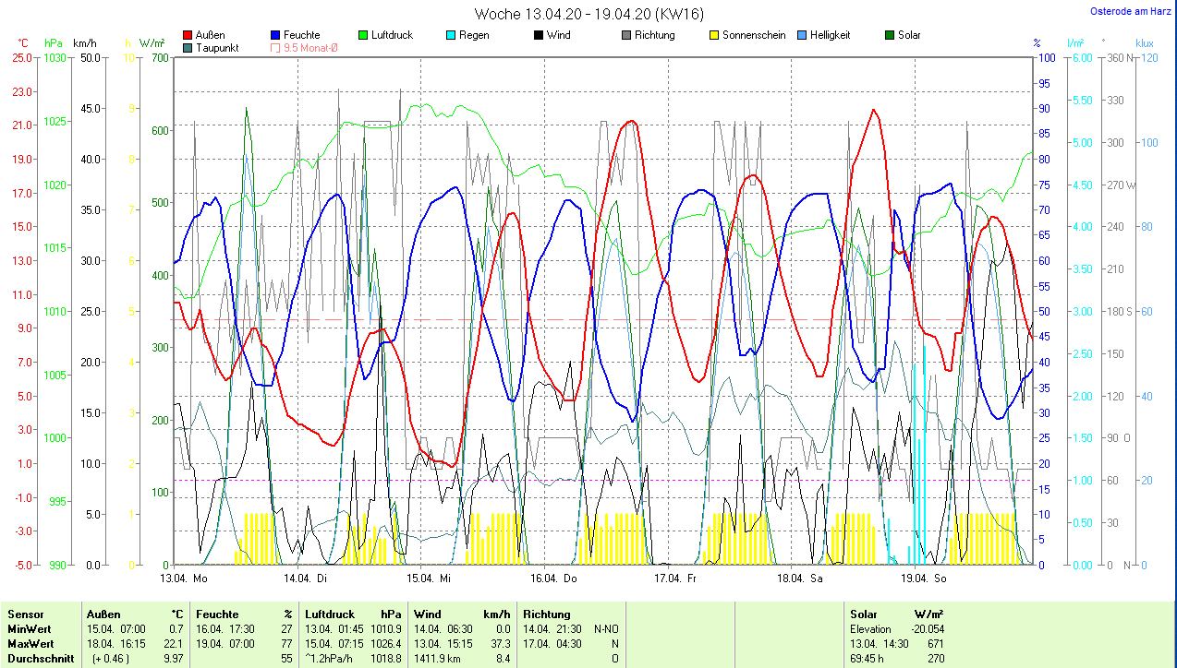Click the yellow Sonnenschein legend square
The height and width of the screenshot is (668, 1177).
tap(714, 35)
